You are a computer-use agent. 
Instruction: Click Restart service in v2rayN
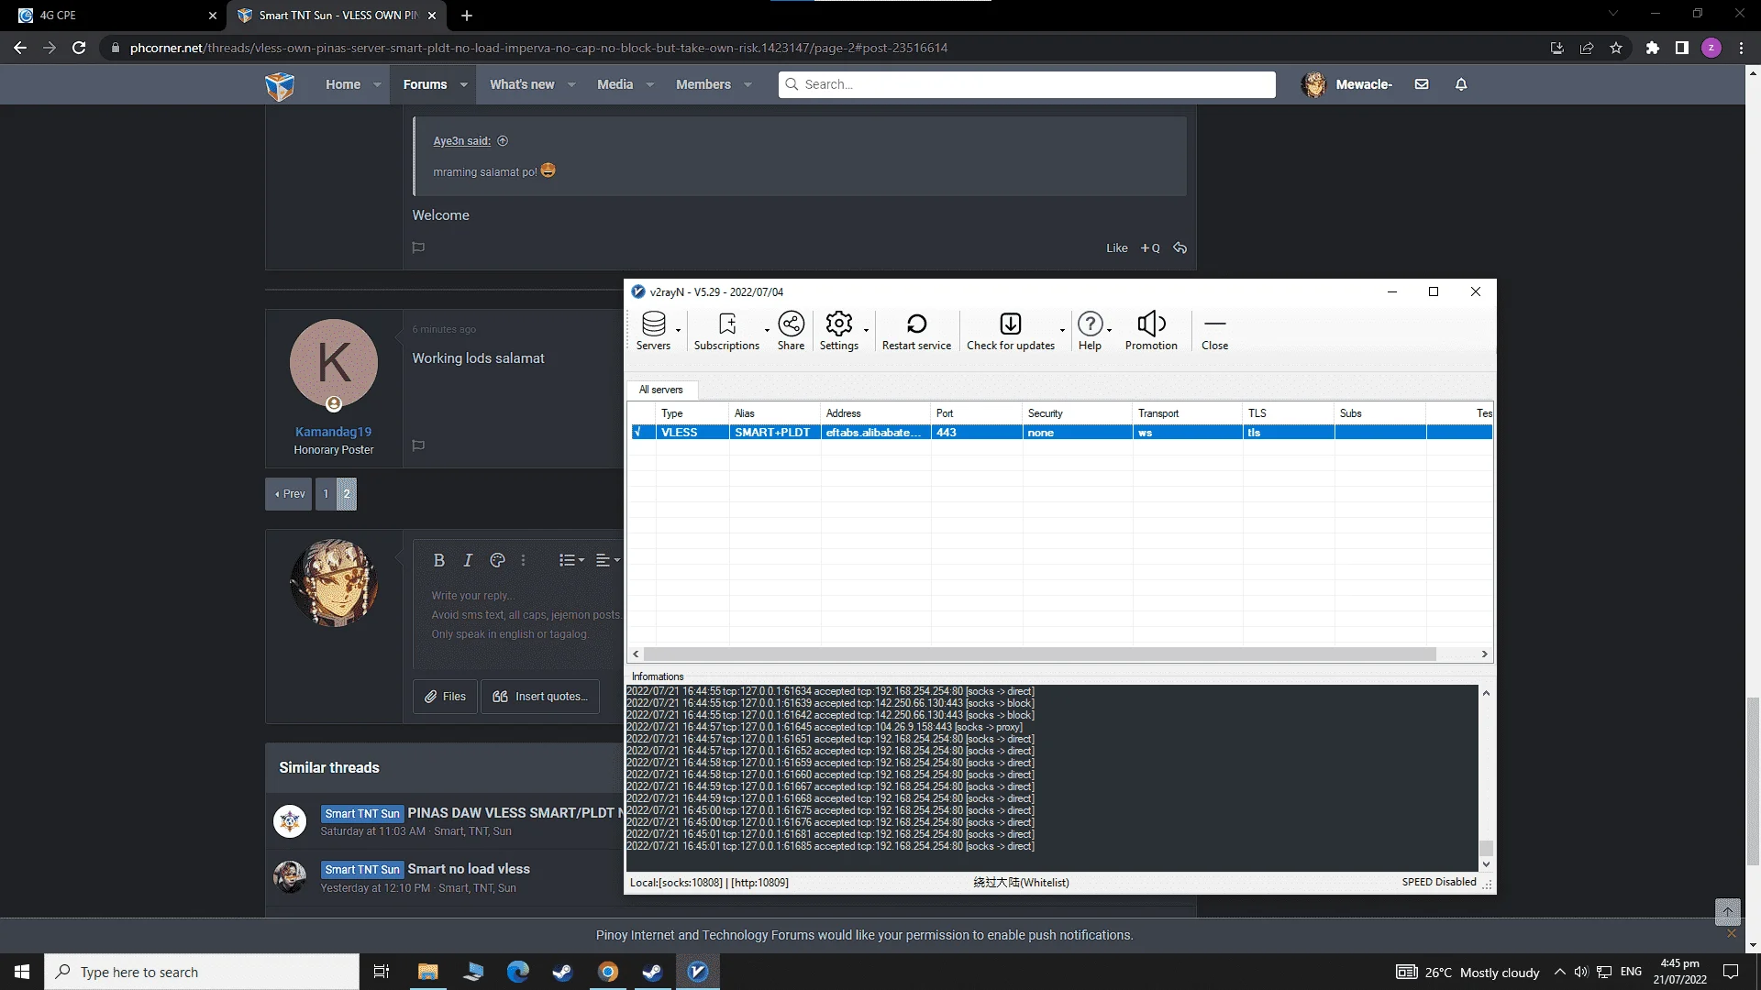pyautogui.click(x=916, y=331)
